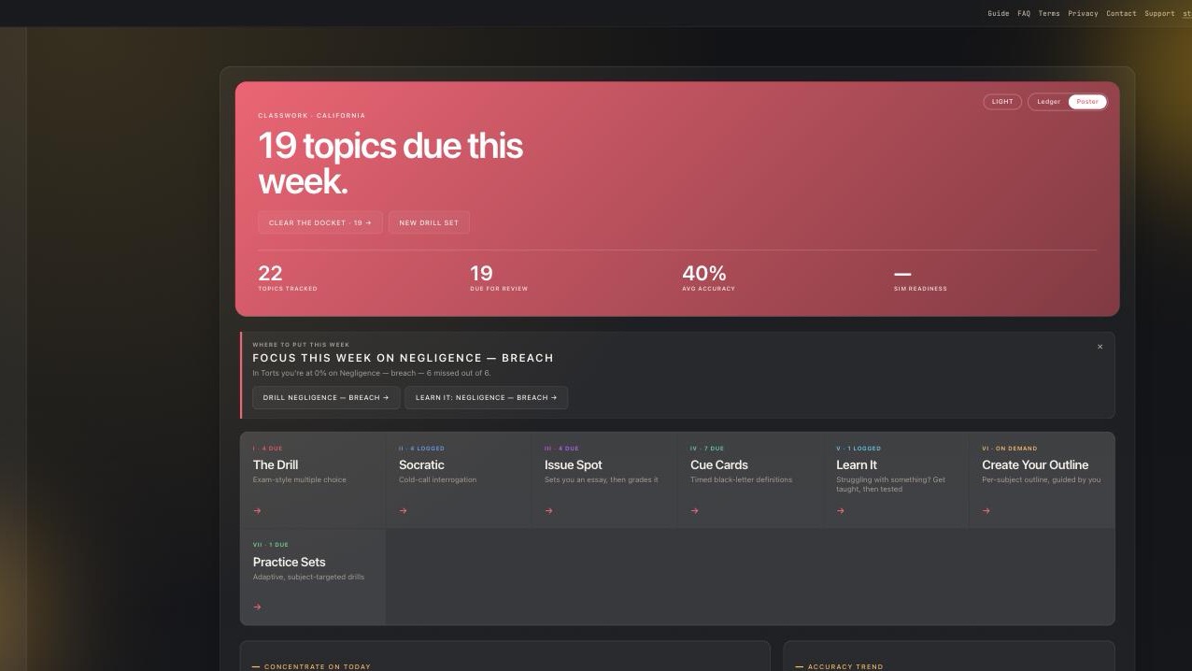Click the 40% avg accuracy stat

pos(708,278)
